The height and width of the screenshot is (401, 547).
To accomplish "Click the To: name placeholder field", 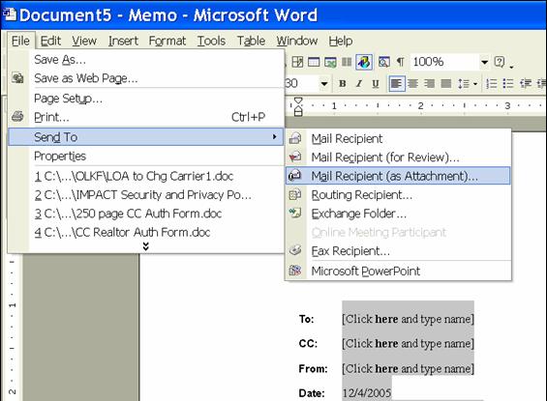I will [x=408, y=319].
